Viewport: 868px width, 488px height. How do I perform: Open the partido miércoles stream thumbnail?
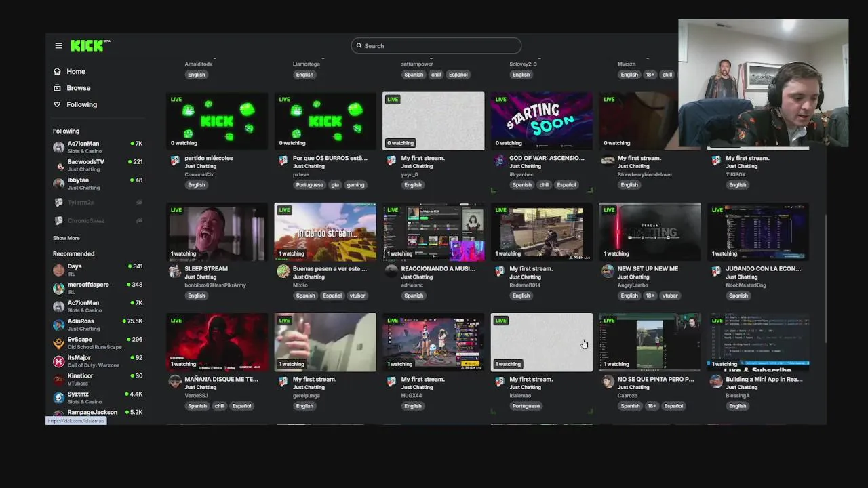click(217, 121)
